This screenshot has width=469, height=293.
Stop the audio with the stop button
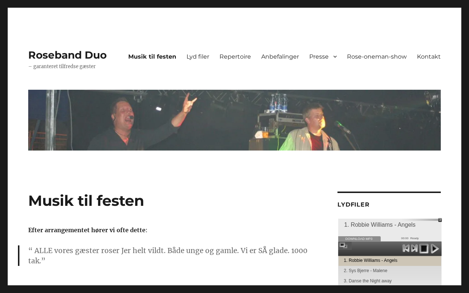[x=424, y=249]
